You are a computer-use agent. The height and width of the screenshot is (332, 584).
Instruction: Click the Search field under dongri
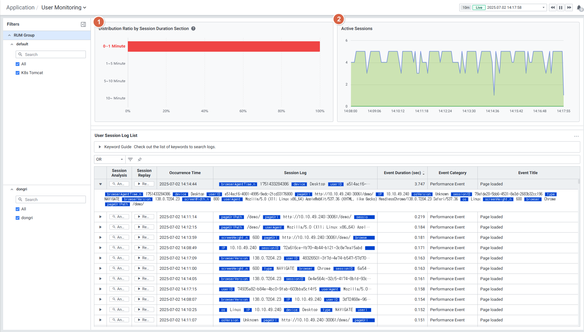tap(51, 199)
